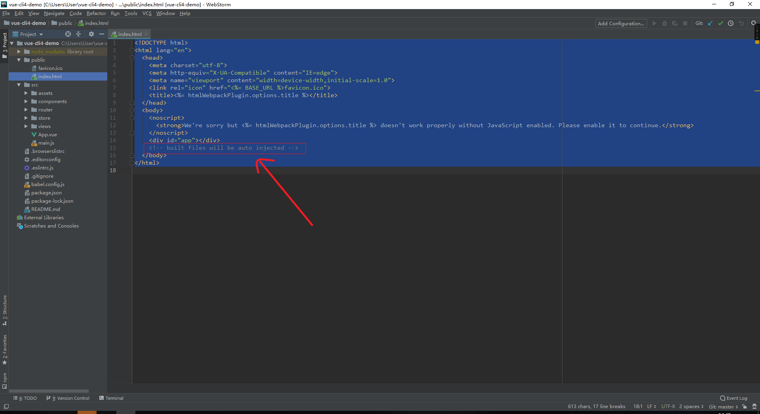Select .eslintrc.js in the project tree
Screen dimensions: 760x414
(x=42, y=167)
